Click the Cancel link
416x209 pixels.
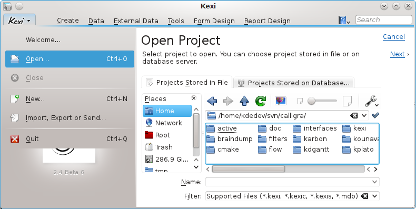pyautogui.click(x=394, y=37)
